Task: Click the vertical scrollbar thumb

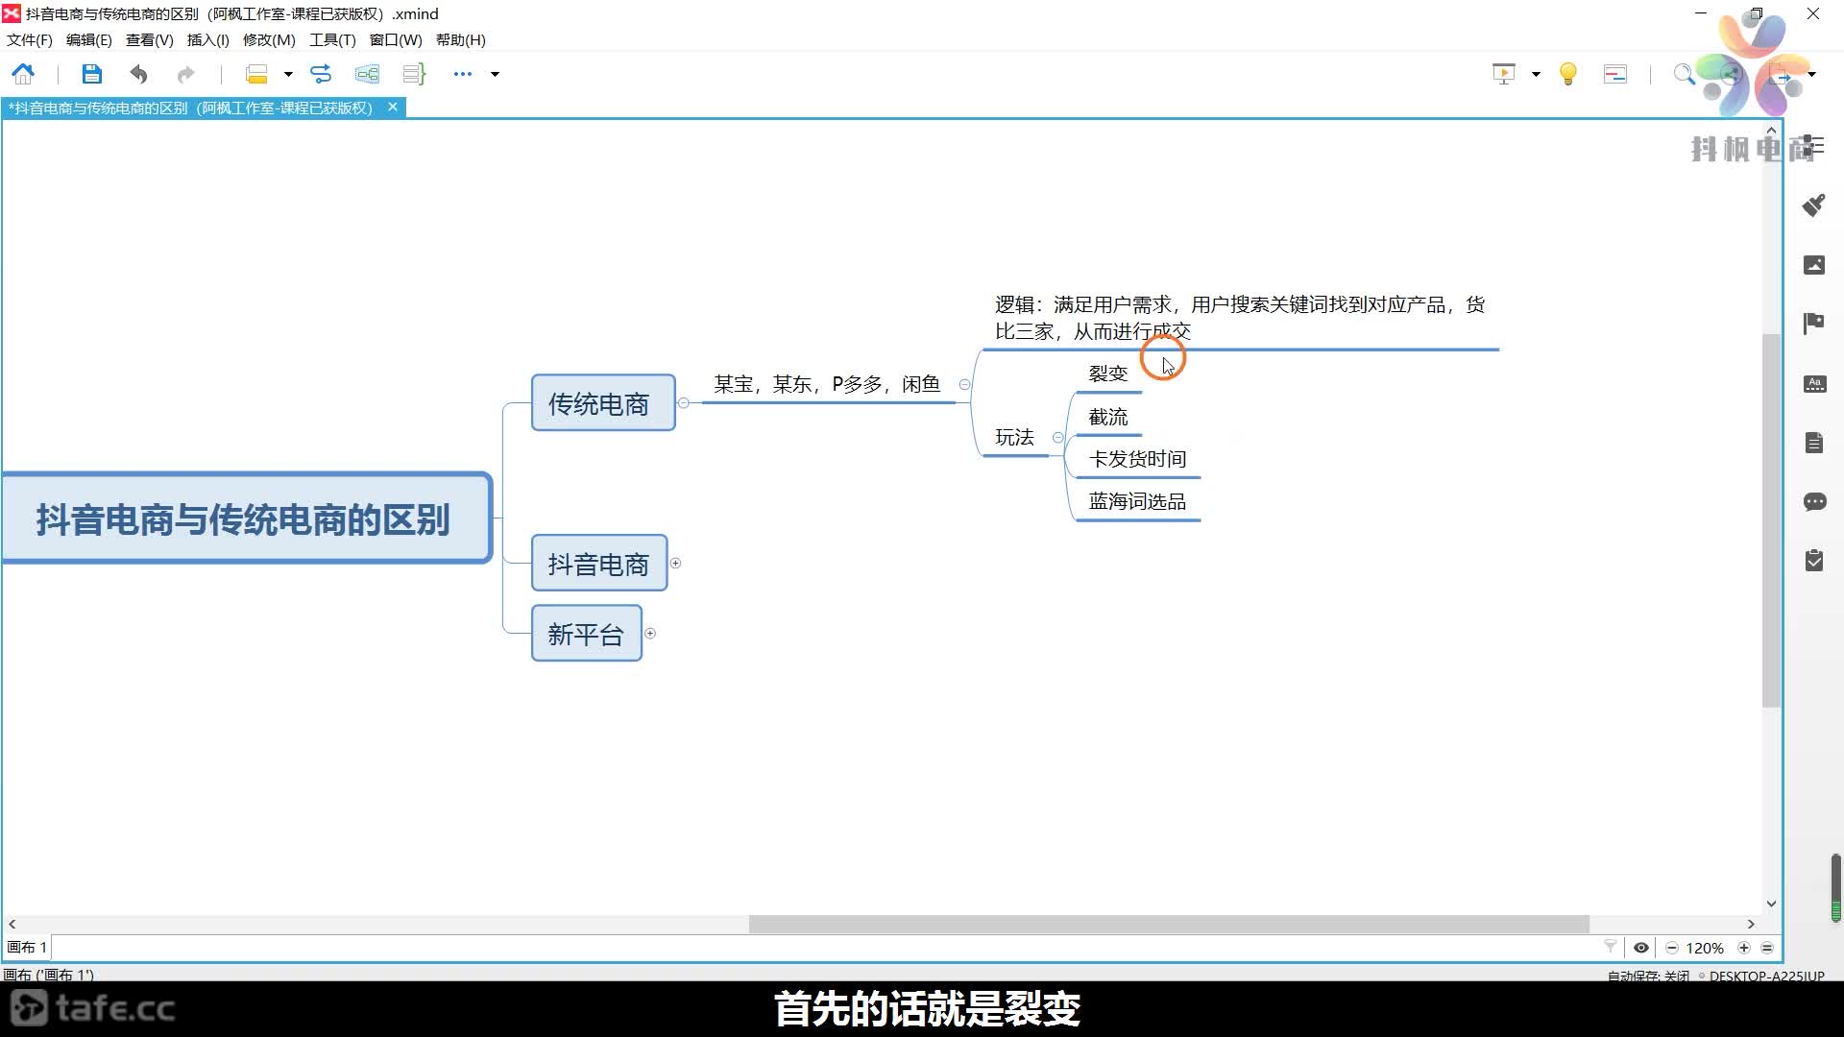Action: pos(1772,520)
